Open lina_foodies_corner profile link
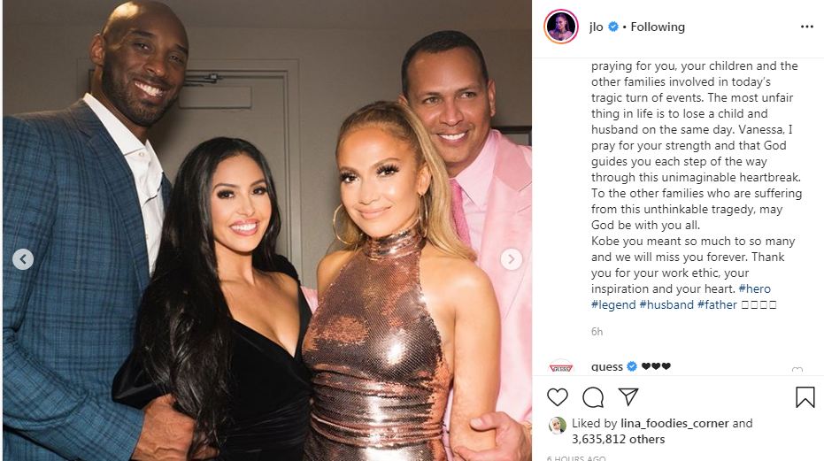The width and height of the screenshot is (824, 461). tap(674, 423)
